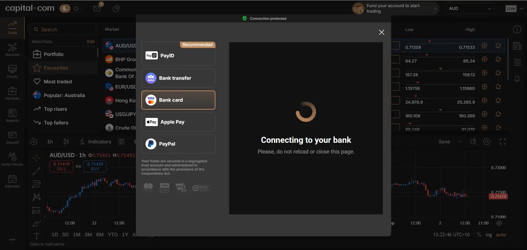The width and height of the screenshot is (527, 250).
Task: Open the info icon in right panel
Action: pos(517,29)
